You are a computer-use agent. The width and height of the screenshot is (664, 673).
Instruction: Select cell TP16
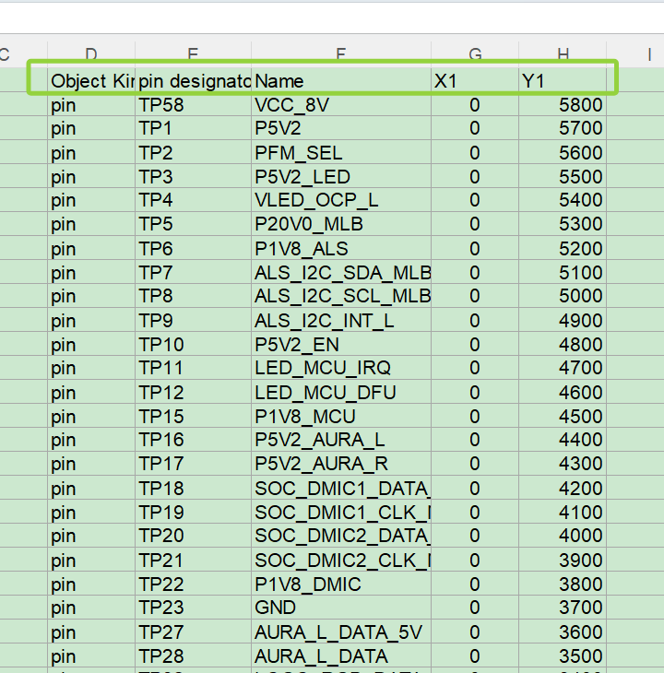(x=193, y=439)
